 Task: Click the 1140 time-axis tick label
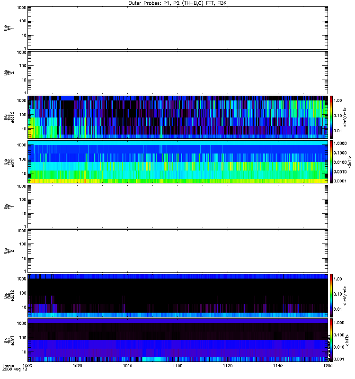(278, 366)
